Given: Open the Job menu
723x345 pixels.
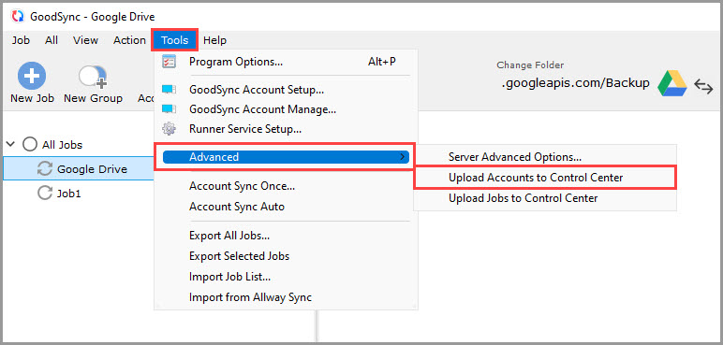Looking at the screenshot, I should pos(21,40).
